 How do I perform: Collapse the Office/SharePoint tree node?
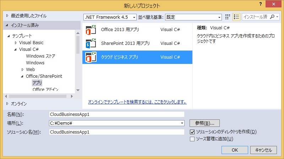[x=22, y=76]
